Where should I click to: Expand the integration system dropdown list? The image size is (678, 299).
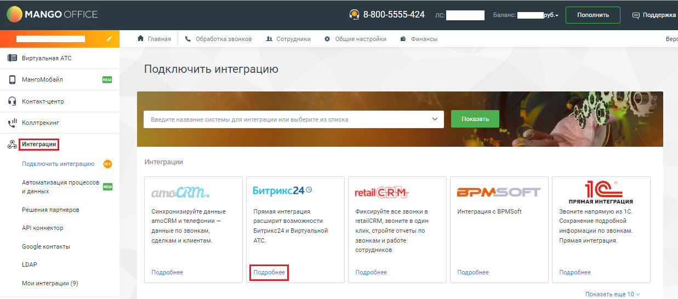coord(435,119)
